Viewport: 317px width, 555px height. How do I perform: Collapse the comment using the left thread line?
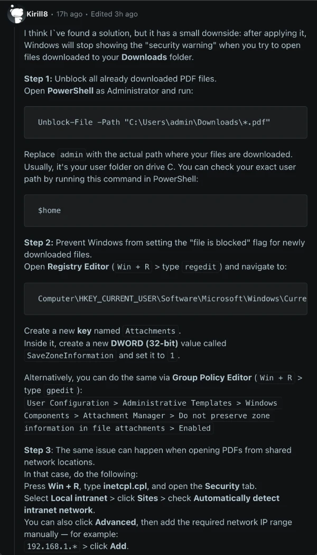[15, 264]
